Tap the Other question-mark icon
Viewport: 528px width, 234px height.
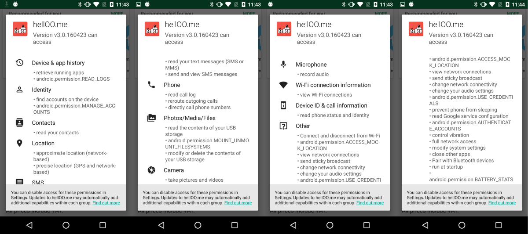point(283,126)
